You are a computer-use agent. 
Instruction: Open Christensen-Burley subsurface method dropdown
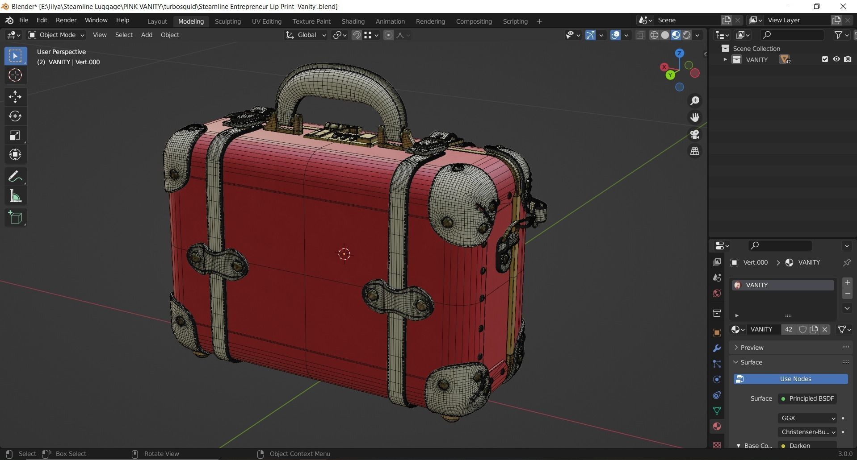[x=807, y=432]
